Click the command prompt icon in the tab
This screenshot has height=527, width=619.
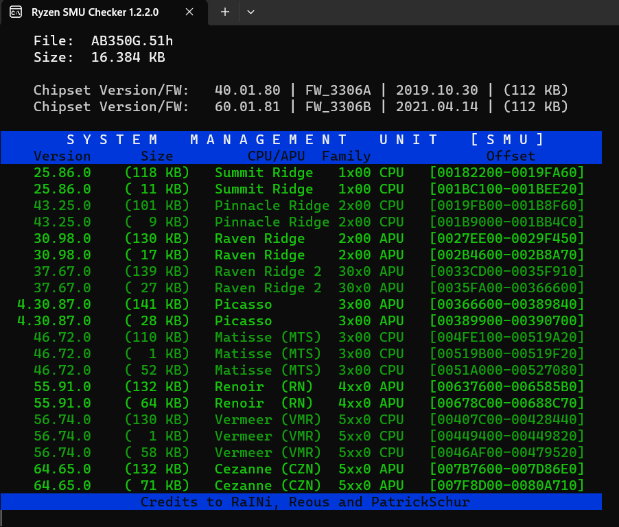coord(16,12)
